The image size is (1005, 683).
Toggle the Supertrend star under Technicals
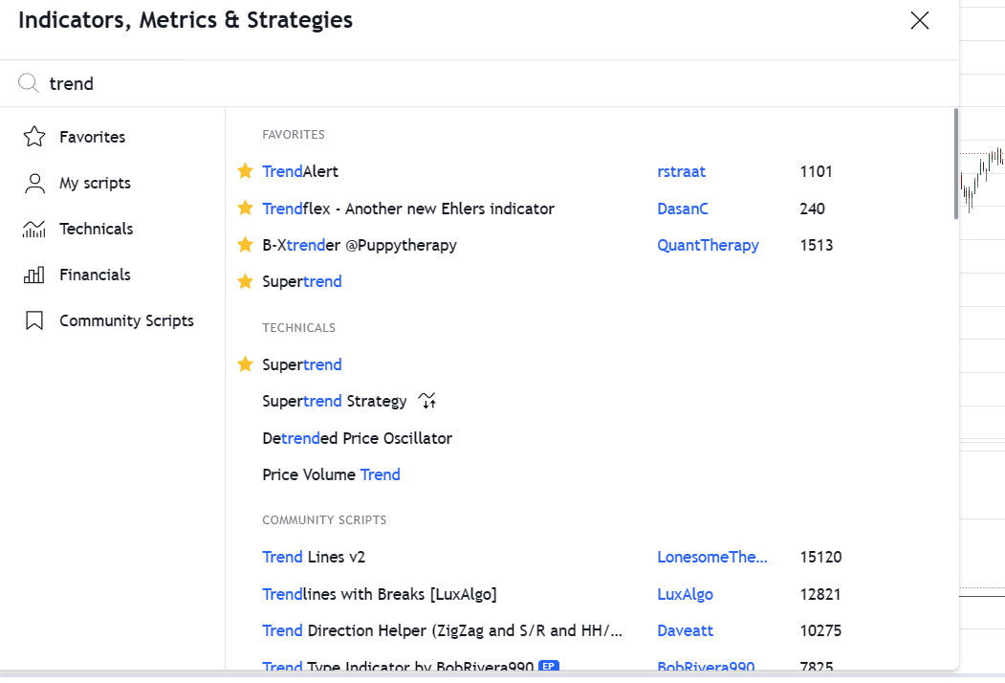(245, 364)
